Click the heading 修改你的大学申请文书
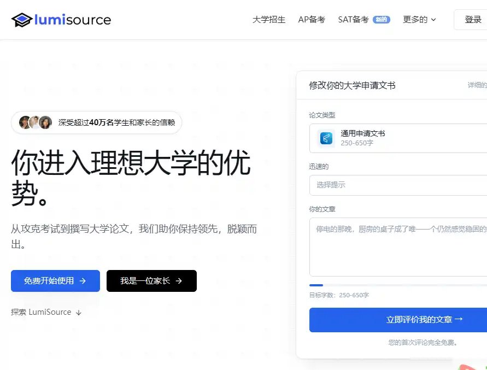This screenshot has height=370, width=487. click(x=352, y=85)
